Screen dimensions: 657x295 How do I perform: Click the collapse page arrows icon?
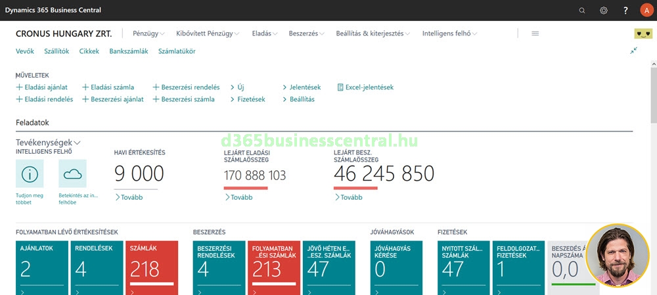(x=634, y=51)
